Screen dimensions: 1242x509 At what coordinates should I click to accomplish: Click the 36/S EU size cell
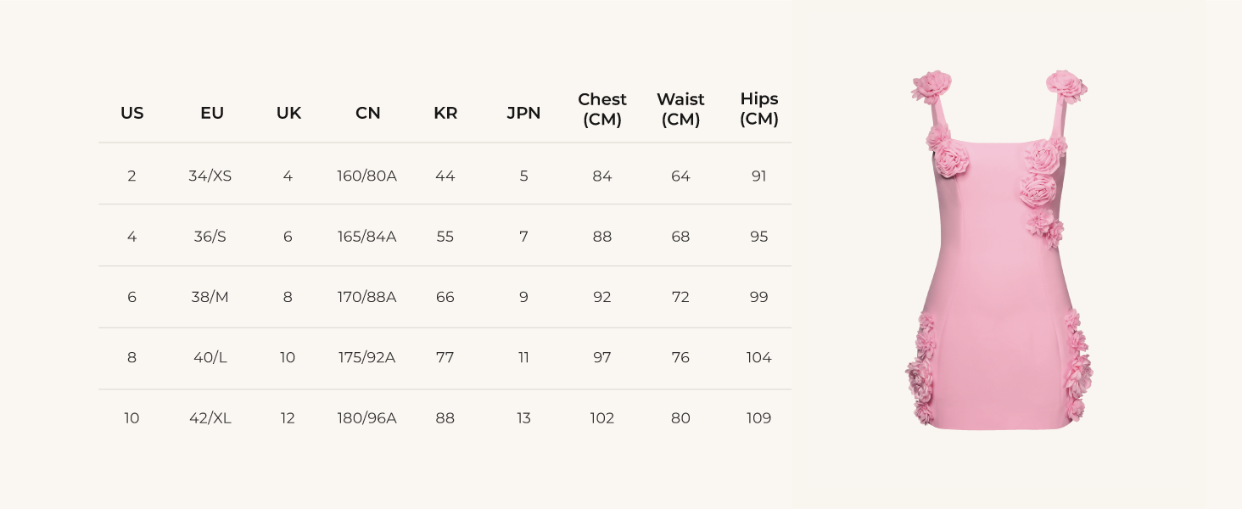[210, 237]
